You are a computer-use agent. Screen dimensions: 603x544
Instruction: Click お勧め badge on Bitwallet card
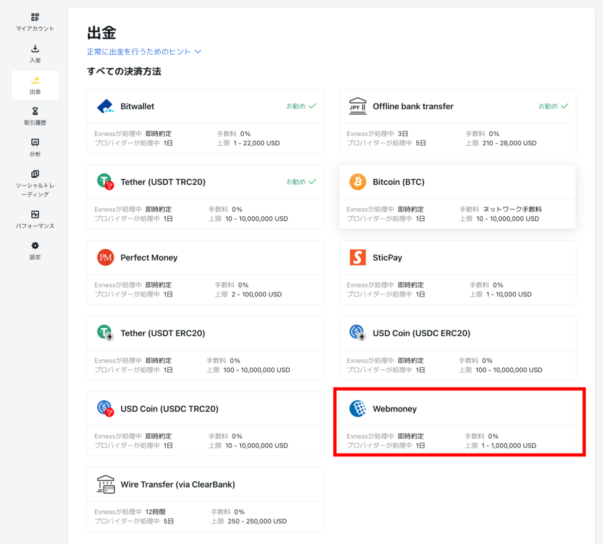301,106
